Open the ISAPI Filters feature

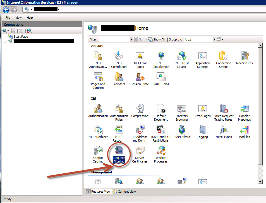click(182, 132)
